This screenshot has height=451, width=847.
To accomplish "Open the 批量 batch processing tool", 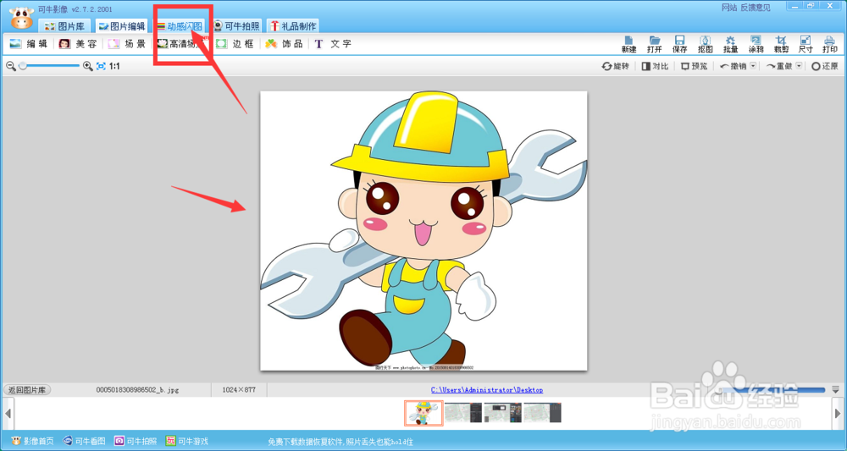I will click(x=730, y=43).
